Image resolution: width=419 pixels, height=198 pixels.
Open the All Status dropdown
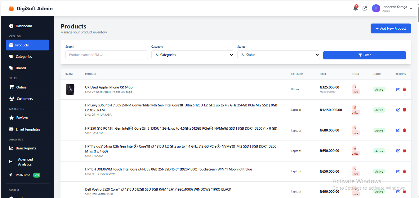279,55
